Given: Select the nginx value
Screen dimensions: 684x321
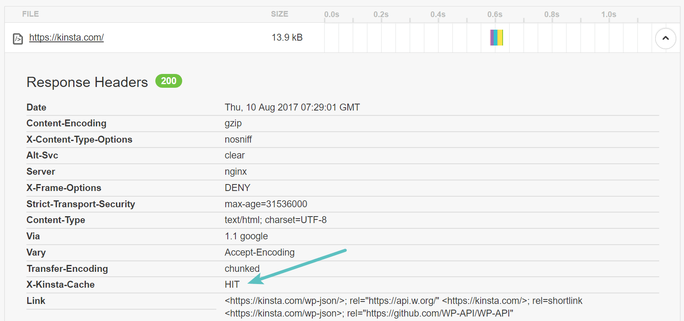Looking at the screenshot, I should point(235,172).
